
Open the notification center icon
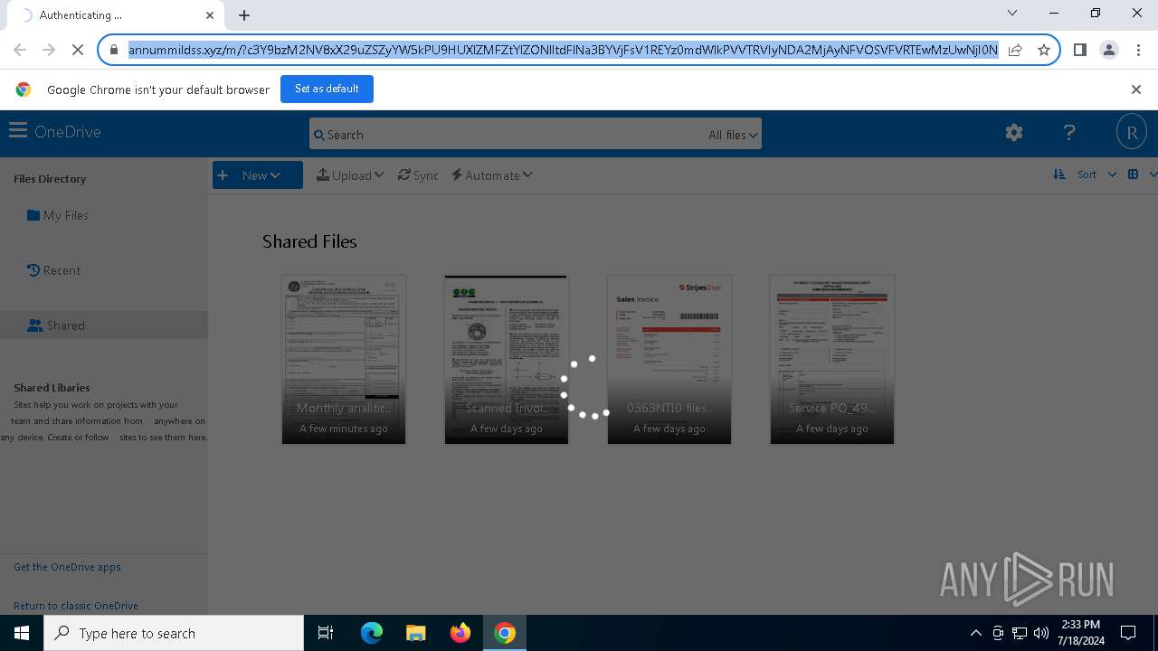[1128, 633]
